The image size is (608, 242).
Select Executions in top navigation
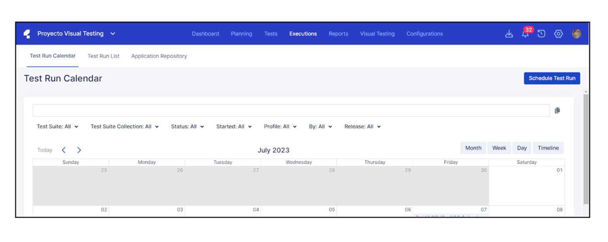[x=303, y=34]
